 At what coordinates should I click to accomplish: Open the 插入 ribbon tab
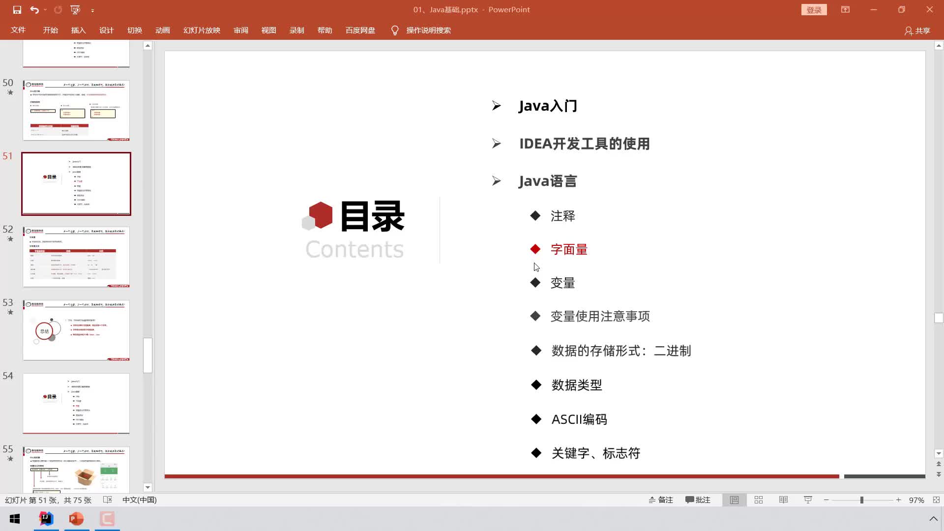(78, 30)
